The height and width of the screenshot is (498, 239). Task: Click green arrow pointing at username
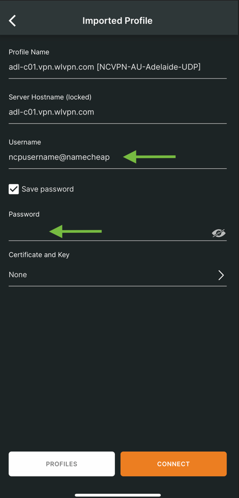(x=149, y=156)
